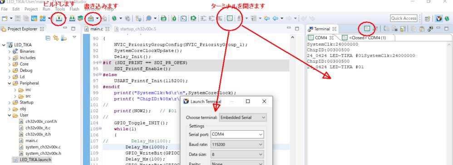Screen dimensions: 453x165
Task: Open dropdown arrow next to Download icon
Action: coord(97,19)
